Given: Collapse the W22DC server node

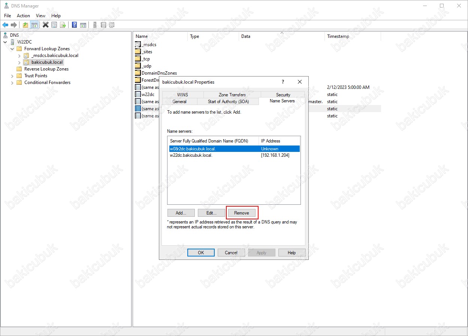Looking at the screenshot, I should click(x=5, y=42).
